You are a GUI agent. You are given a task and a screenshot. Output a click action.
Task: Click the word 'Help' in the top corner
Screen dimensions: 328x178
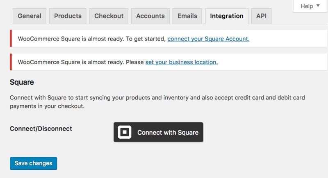pos(307,6)
